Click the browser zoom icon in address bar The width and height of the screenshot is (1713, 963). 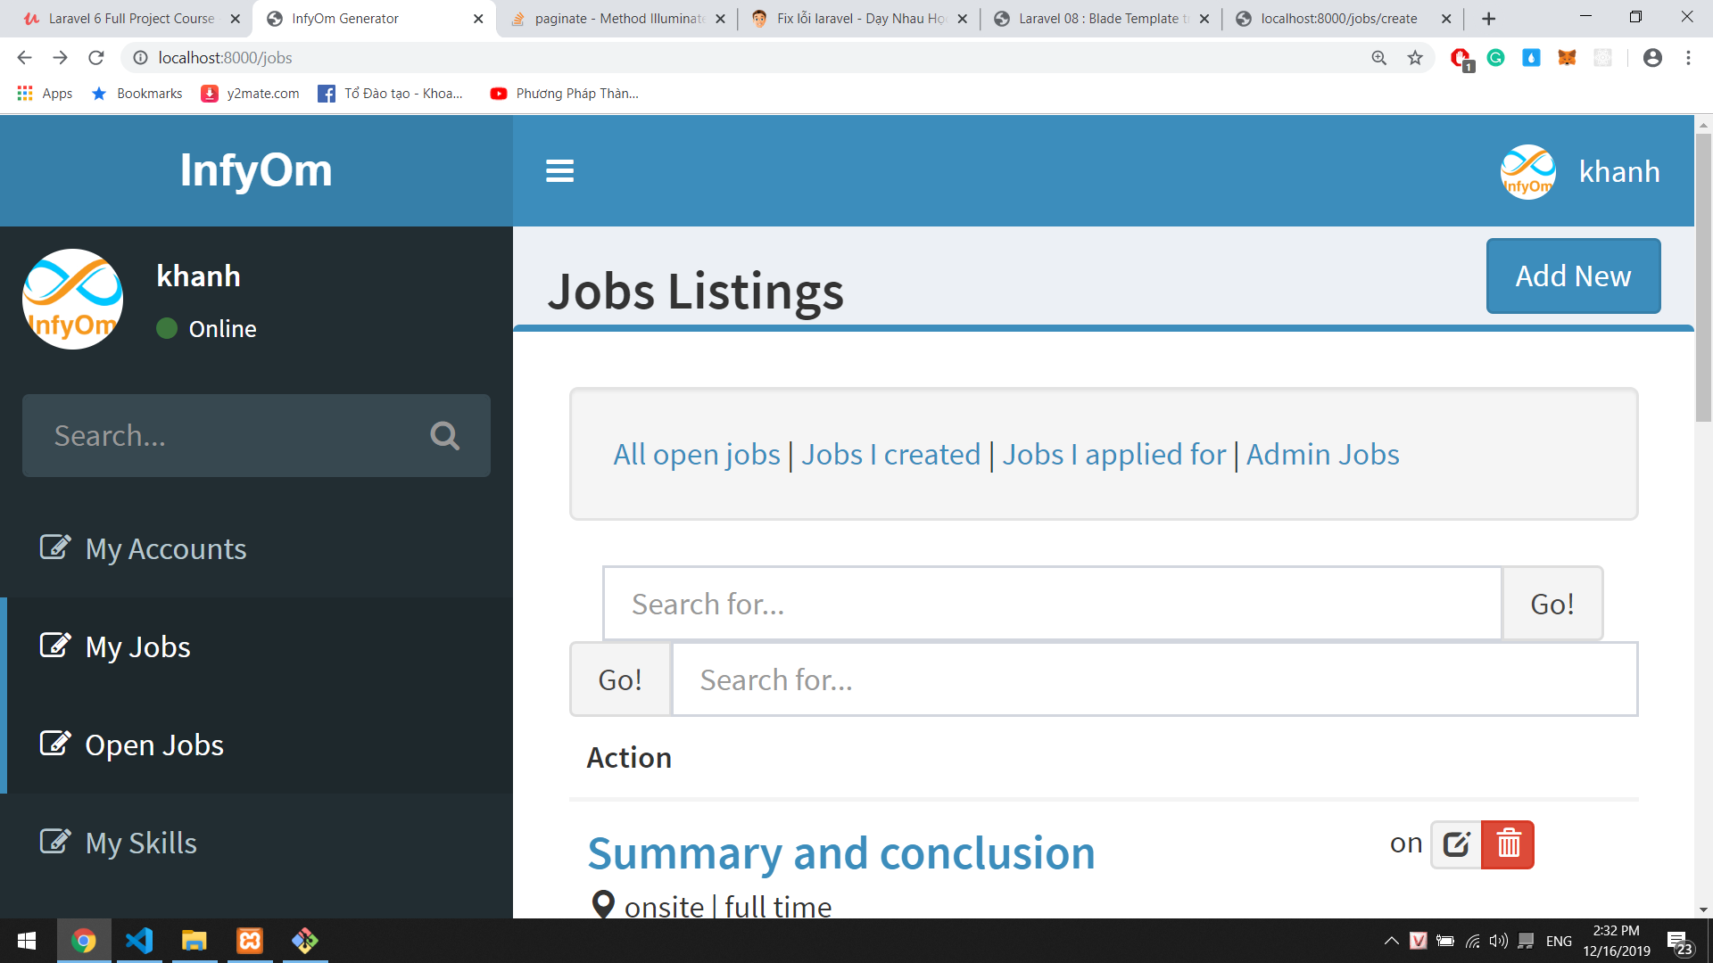click(x=1378, y=58)
